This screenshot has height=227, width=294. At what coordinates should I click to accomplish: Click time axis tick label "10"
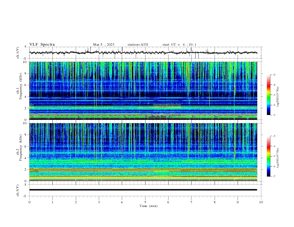pos(261,202)
